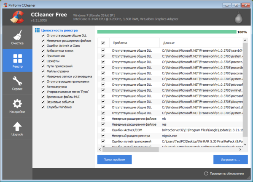Uncheck Библиотеки типов option
The width and height of the screenshot is (253, 182).
(43, 51)
